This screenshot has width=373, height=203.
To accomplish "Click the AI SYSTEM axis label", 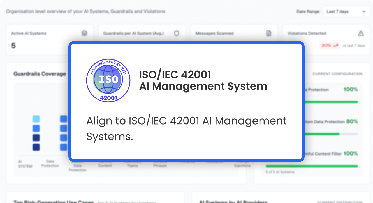I will click(x=25, y=164).
